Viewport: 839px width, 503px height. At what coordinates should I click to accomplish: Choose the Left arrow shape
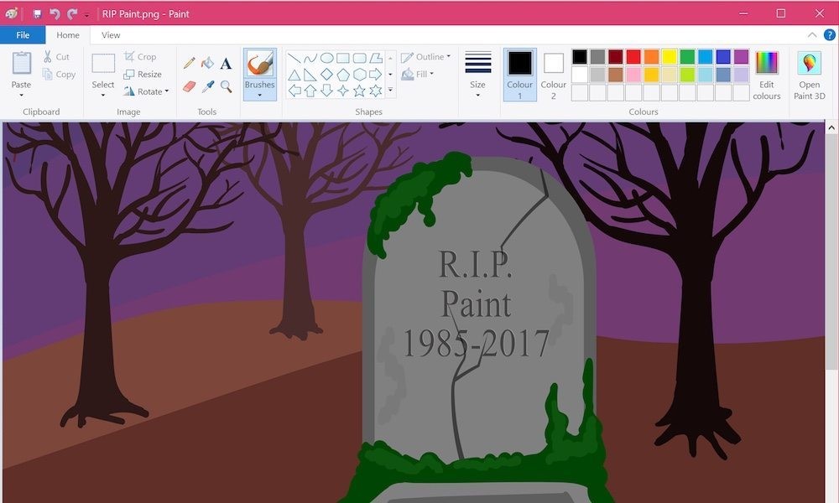pyautogui.click(x=294, y=91)
